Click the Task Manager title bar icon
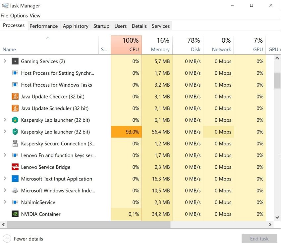The image size is (281, 248). [5, 6]
